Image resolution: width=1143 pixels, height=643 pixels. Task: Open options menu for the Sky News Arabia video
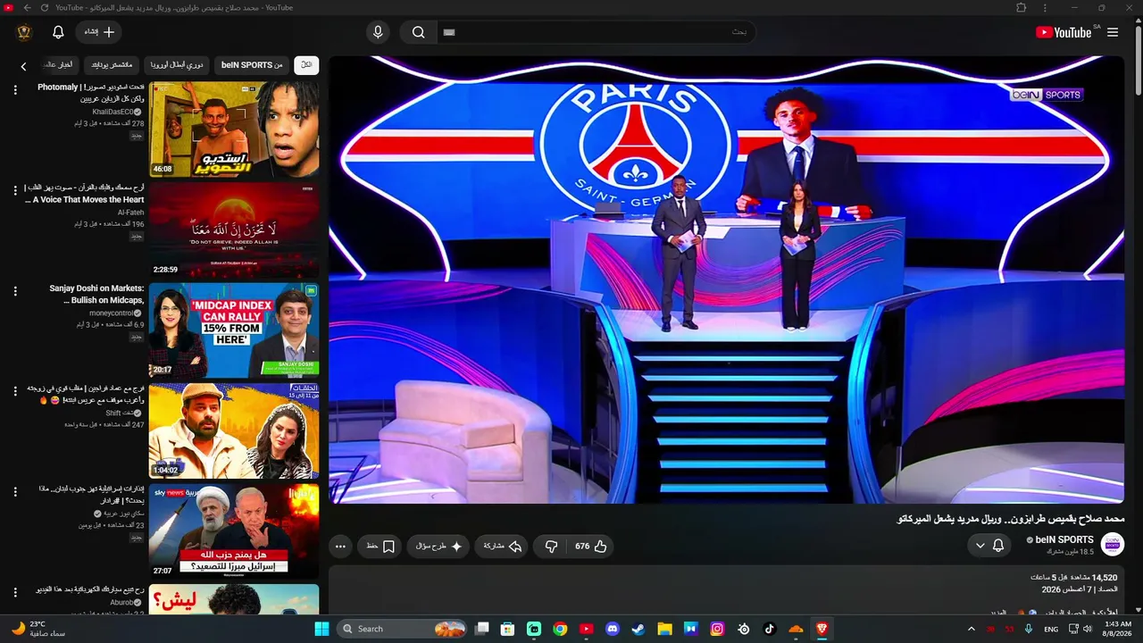pos(15,492)
